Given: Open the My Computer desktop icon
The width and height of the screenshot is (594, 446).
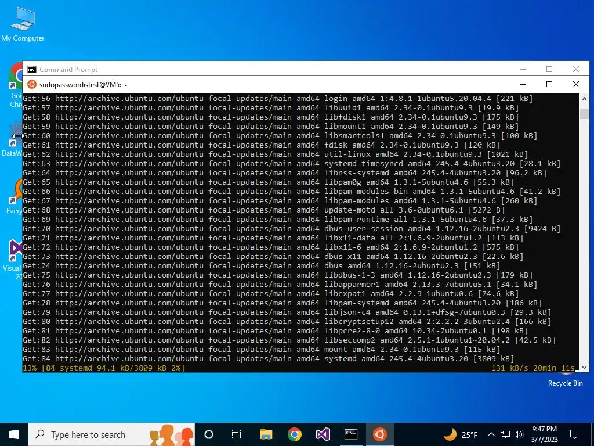Looking at the screenshot, I should 23,24.
